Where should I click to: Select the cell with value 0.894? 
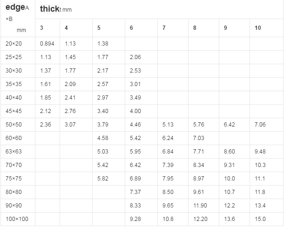[x=47, y=44]
